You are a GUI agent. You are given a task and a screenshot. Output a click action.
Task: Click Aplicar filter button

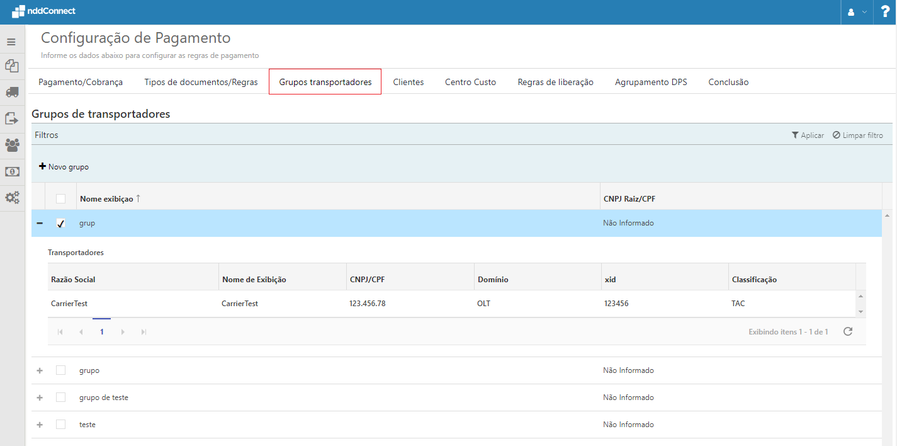point(808,135)
